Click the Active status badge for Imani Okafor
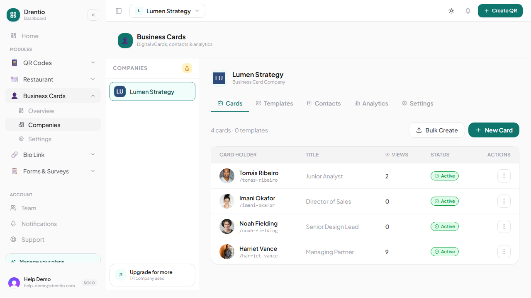This screenshot has height=298, width=531. (x=445, y=201)
